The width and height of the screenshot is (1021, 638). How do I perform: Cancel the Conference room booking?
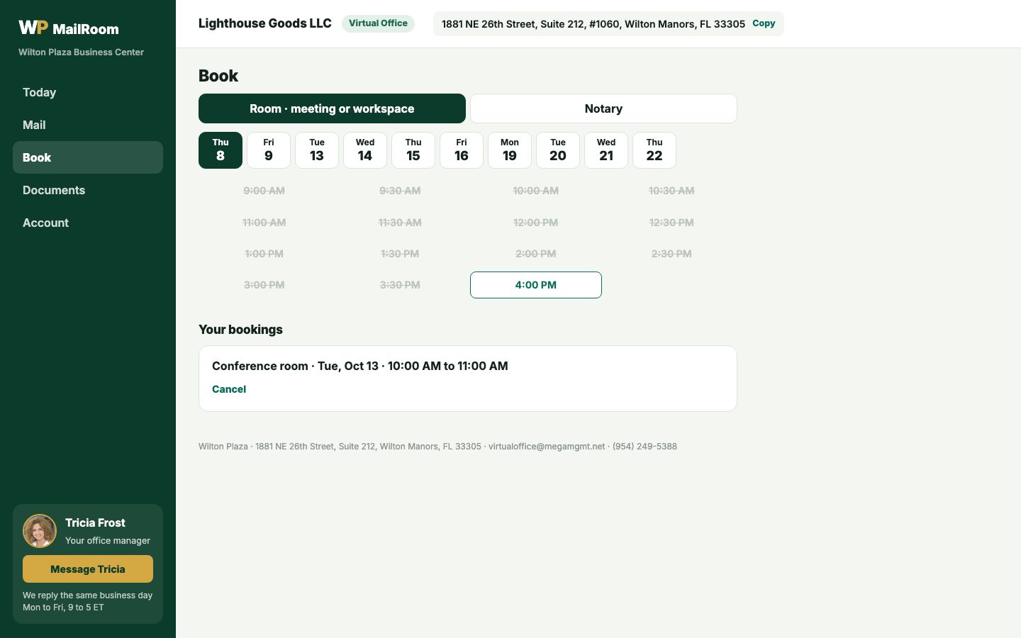click(229, 389)
